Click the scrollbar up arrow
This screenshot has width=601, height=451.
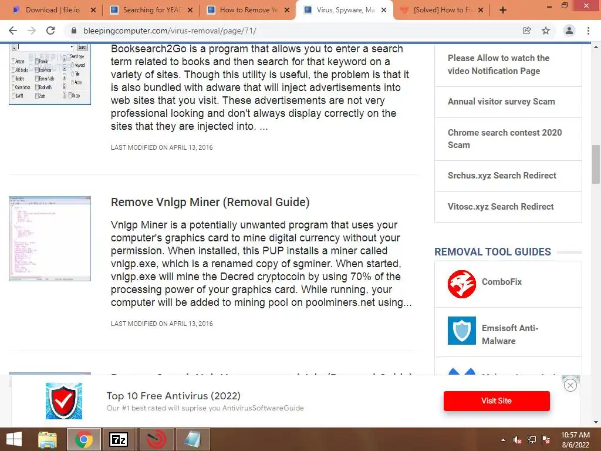tap(596, 47)
